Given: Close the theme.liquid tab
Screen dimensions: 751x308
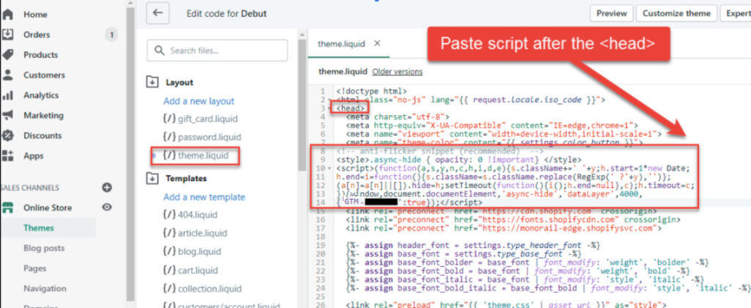Looking at the screenshot, I should (377, 43).
